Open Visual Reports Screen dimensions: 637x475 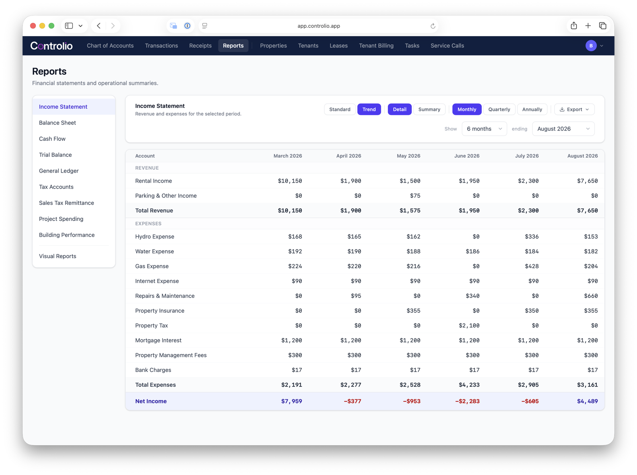point(74,256)
